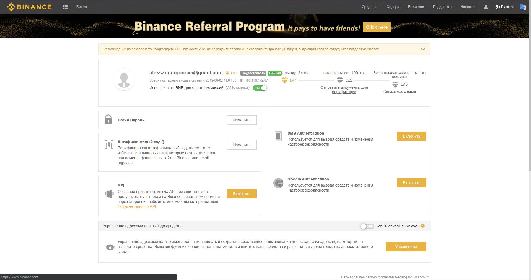531x280 pixels.
Task: Open the user account profile icon
Action: (x=486, y=7)
